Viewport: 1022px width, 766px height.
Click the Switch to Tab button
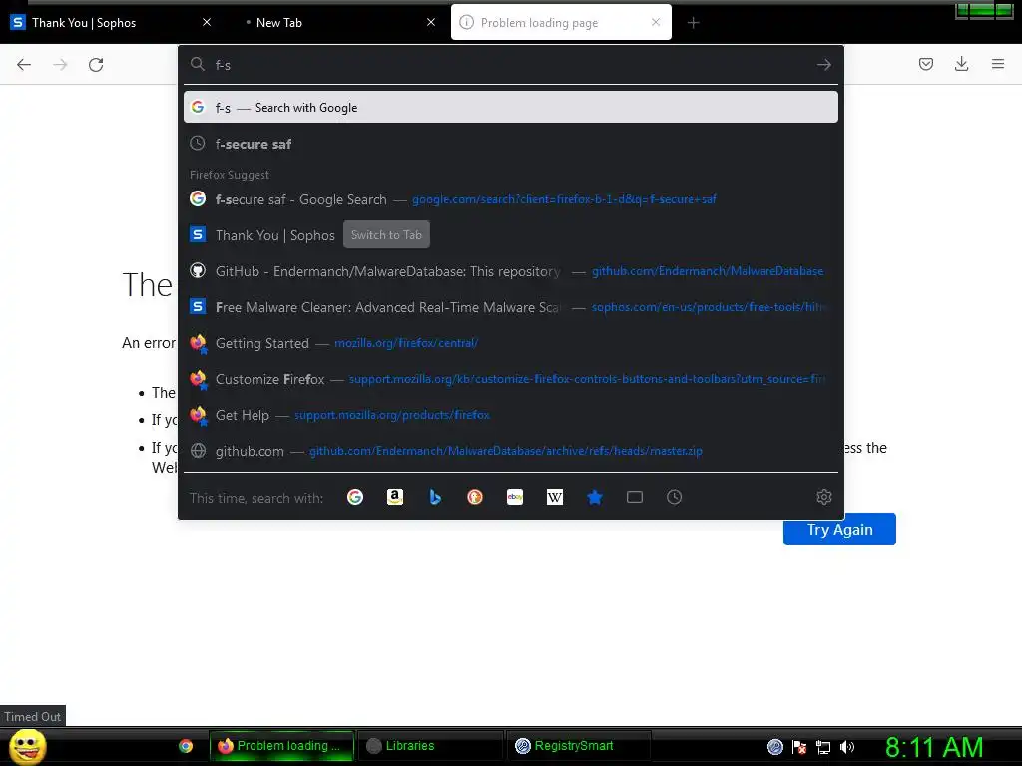386,235
